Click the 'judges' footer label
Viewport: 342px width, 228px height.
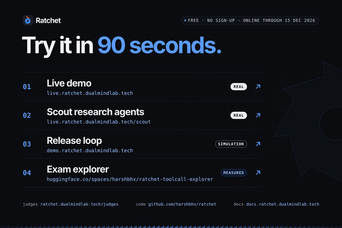click(x=30, y=204)
